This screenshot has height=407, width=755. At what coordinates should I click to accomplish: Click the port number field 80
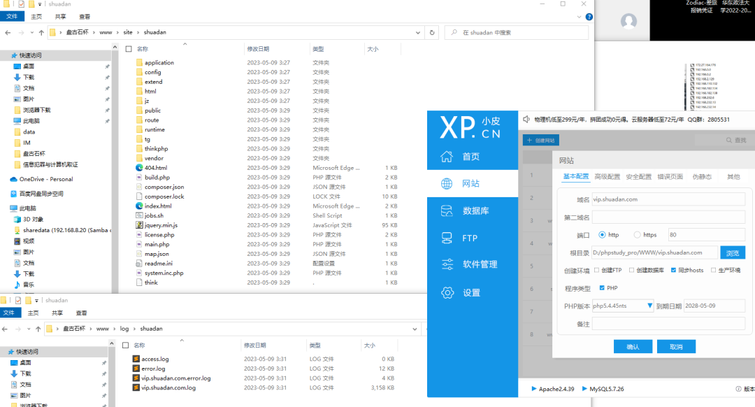706,234
